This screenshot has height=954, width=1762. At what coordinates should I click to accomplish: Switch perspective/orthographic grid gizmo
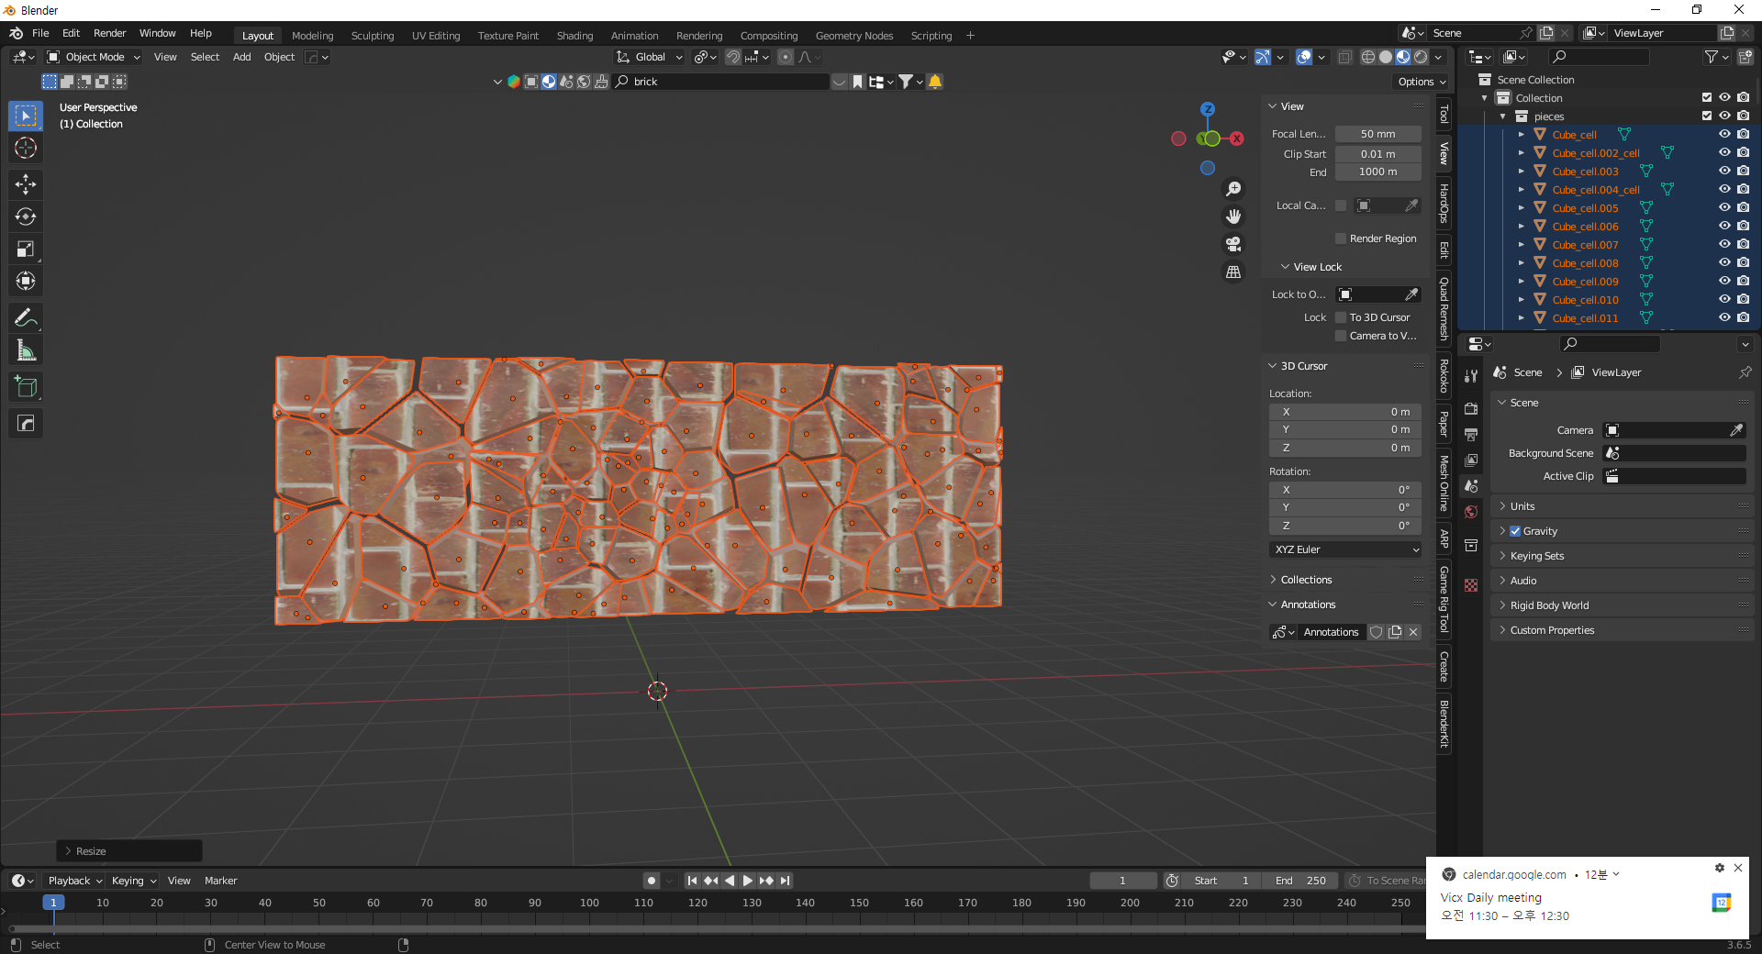pos(1233,272)
